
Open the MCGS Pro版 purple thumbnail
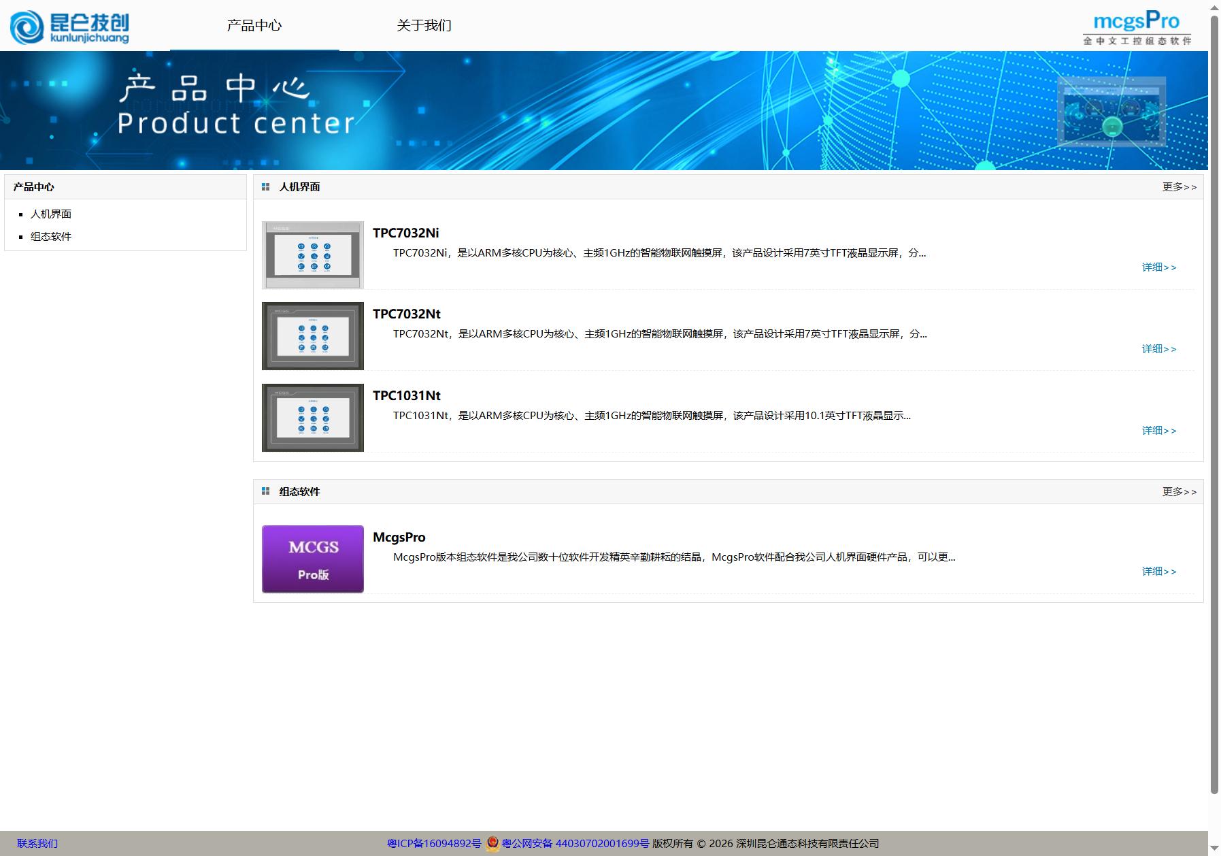point(313,559)
